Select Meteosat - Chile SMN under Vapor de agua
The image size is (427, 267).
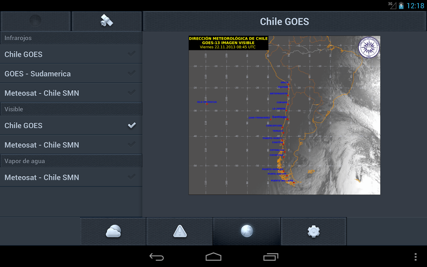[71, 177]
